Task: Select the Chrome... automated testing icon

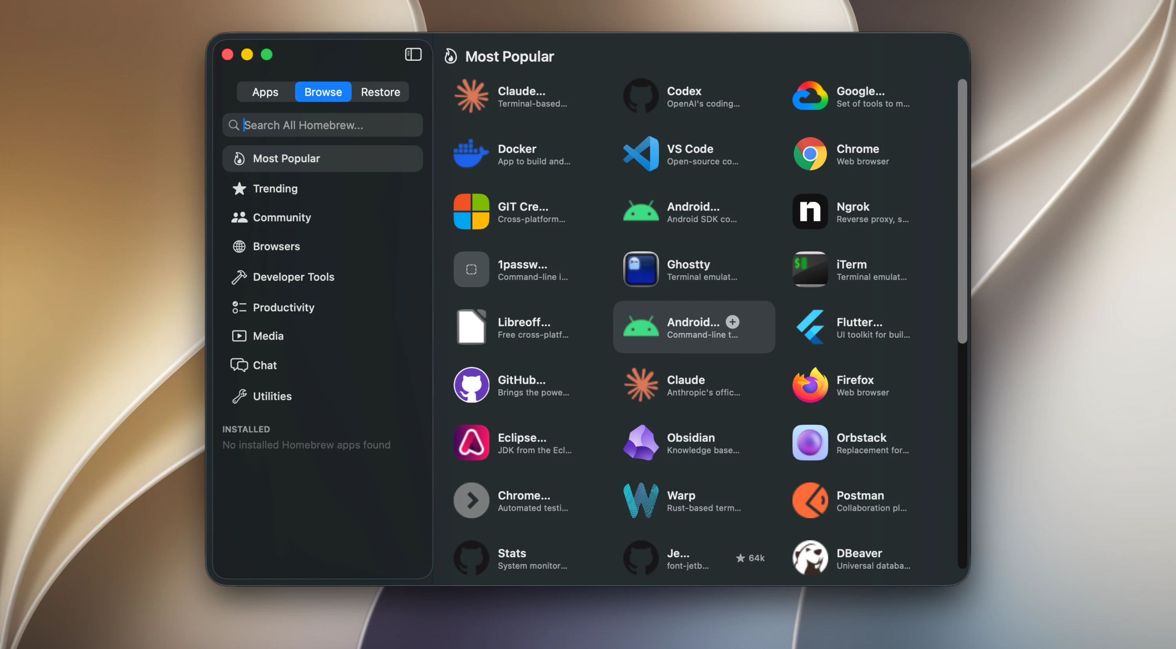Action: pyautogui.click(x=471, y=500)
